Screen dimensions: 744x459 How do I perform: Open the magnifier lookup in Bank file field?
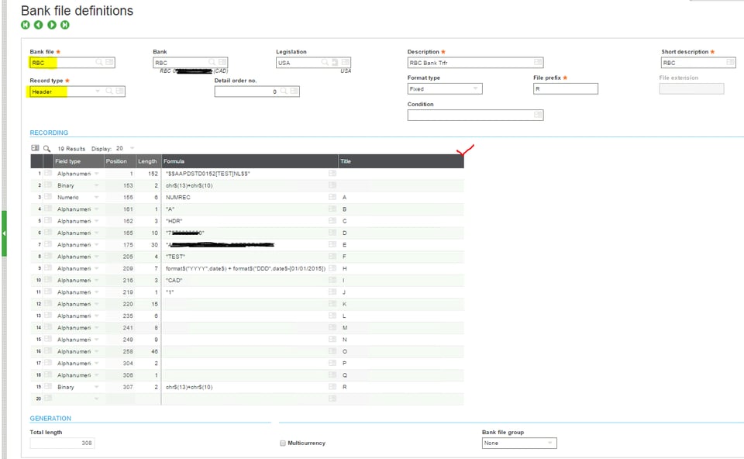(98, 62)
